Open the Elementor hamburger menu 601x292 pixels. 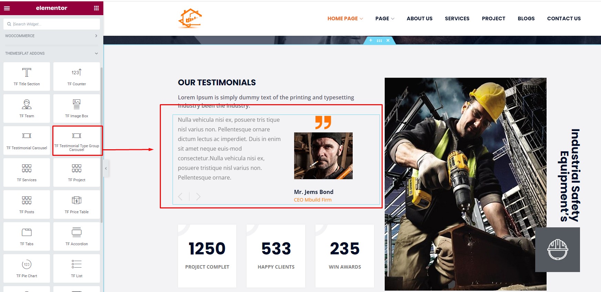(7, 8)
